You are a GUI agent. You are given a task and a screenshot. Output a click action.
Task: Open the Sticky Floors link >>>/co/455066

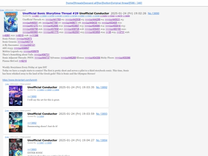[122, 58]
